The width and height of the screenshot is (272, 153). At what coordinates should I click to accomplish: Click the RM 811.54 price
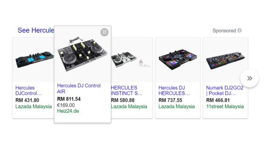pos(69,99)
